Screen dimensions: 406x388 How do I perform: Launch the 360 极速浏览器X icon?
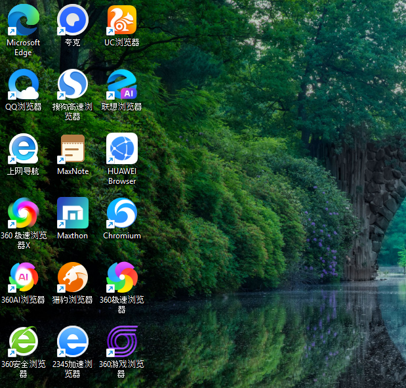click(x=24, y=213)
